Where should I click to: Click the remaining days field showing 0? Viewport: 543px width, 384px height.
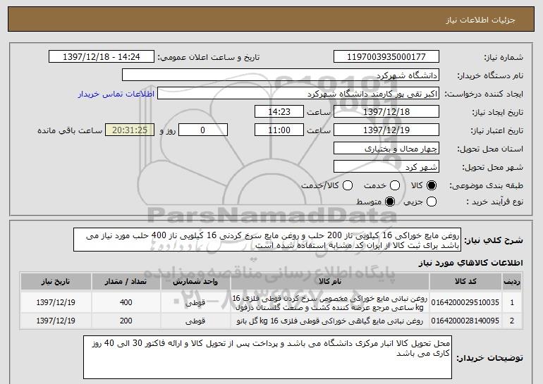(203, 130)
